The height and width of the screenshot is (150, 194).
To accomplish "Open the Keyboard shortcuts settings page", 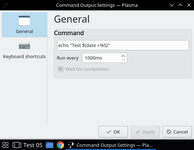I will coord(24,51).
